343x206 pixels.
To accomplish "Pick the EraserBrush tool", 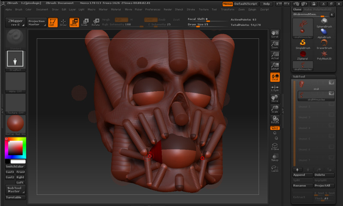I will tap(324, 44).
